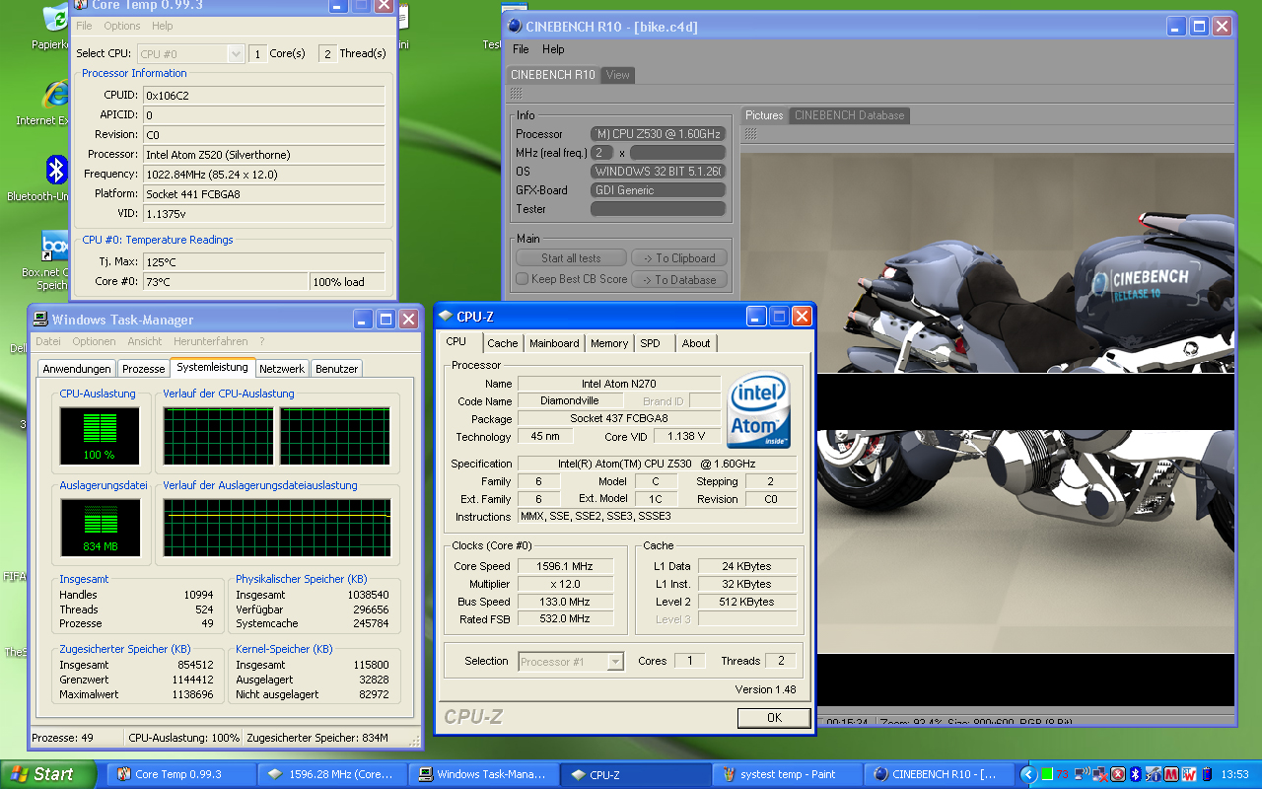The image size is (1262, 789).
Task: Click the Core Temp tray icon showing 73
Action: (1062, 774)
